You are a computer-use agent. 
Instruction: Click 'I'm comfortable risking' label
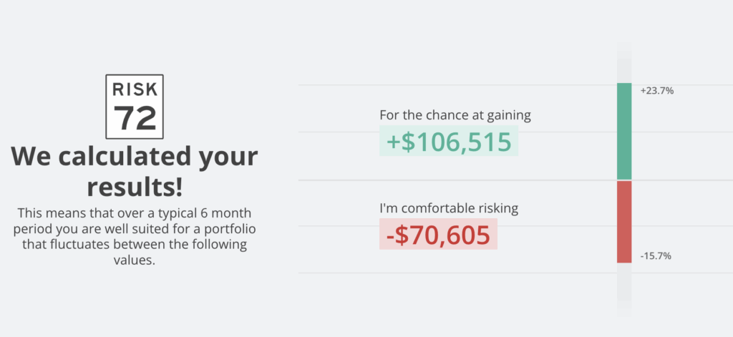click(449, 208)
